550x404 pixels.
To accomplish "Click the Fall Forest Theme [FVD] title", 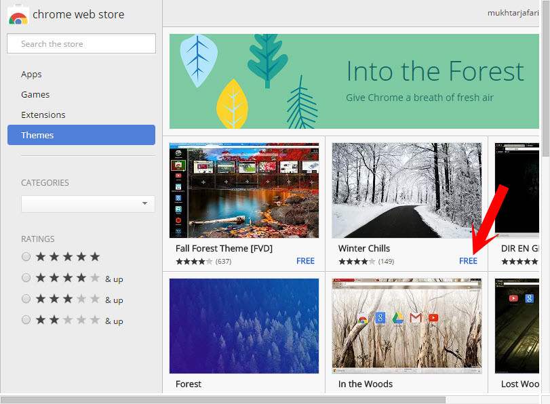I will click(224, 248).
